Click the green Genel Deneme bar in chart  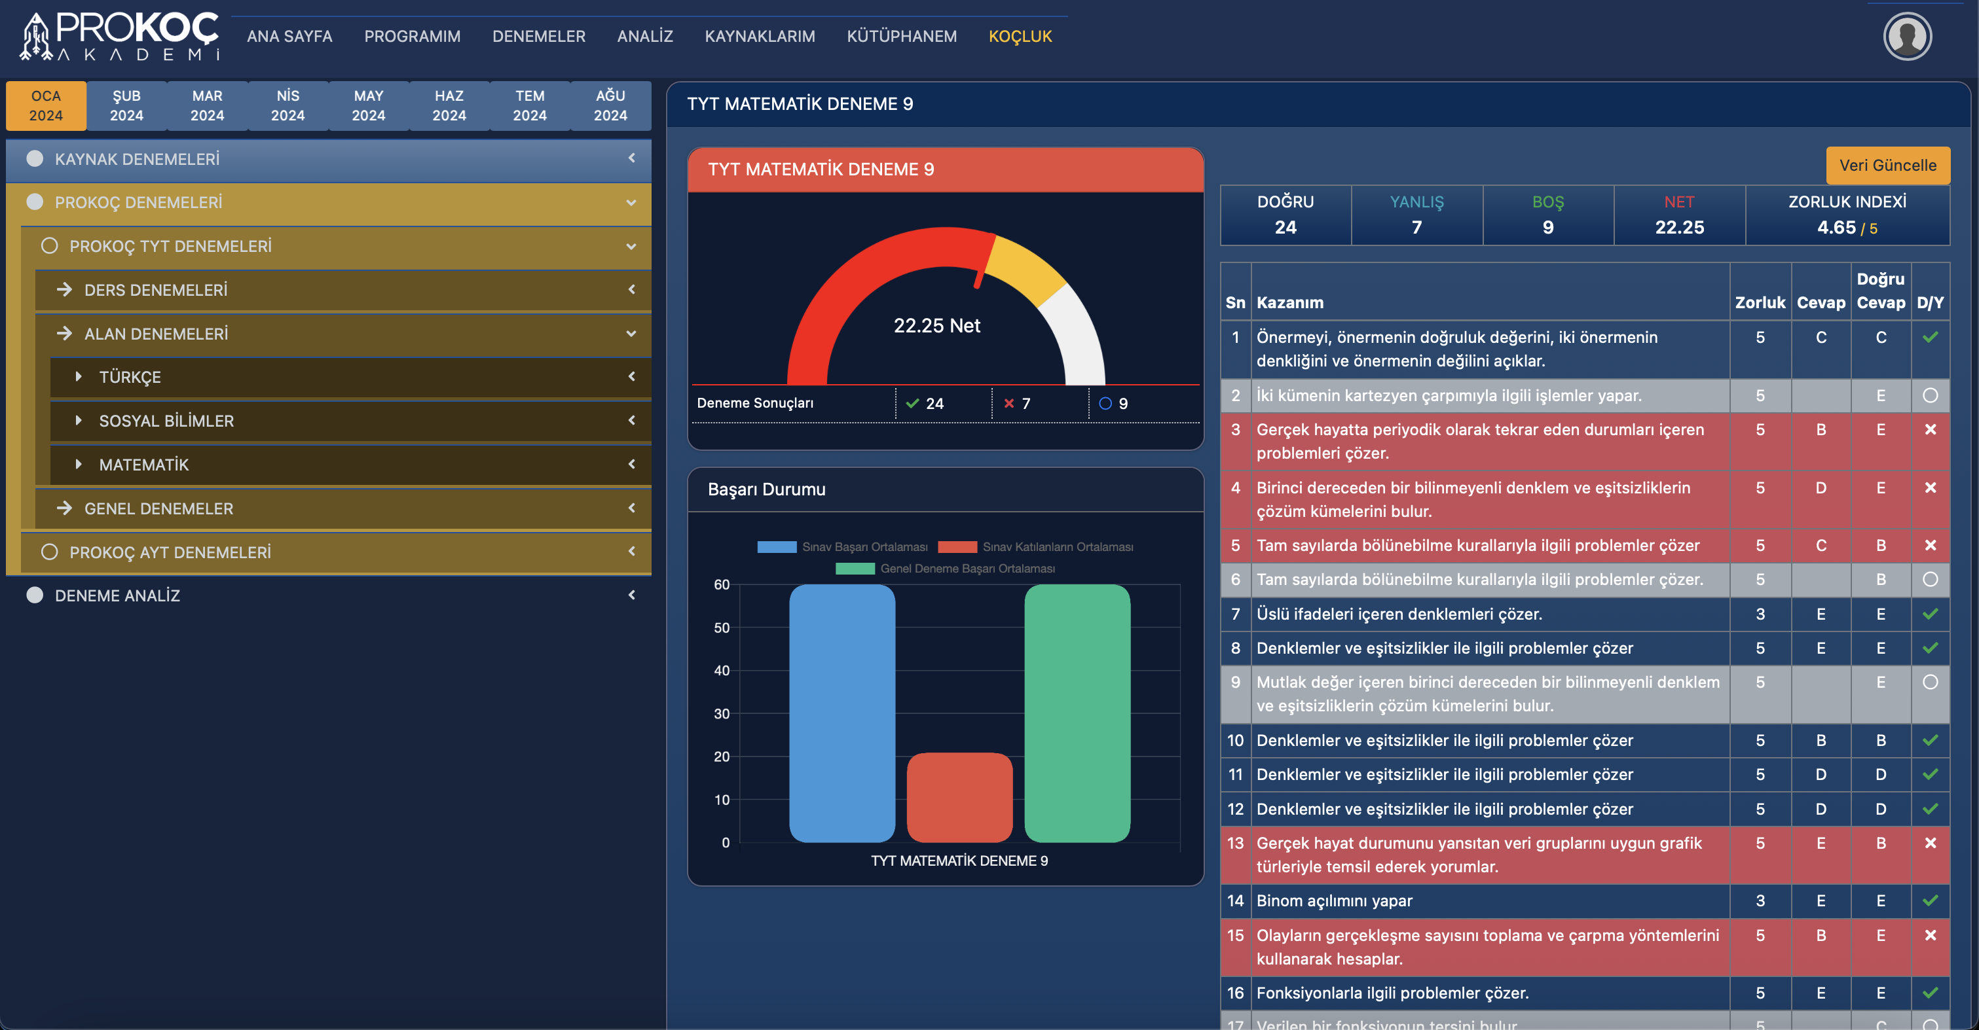(1077, 713)
